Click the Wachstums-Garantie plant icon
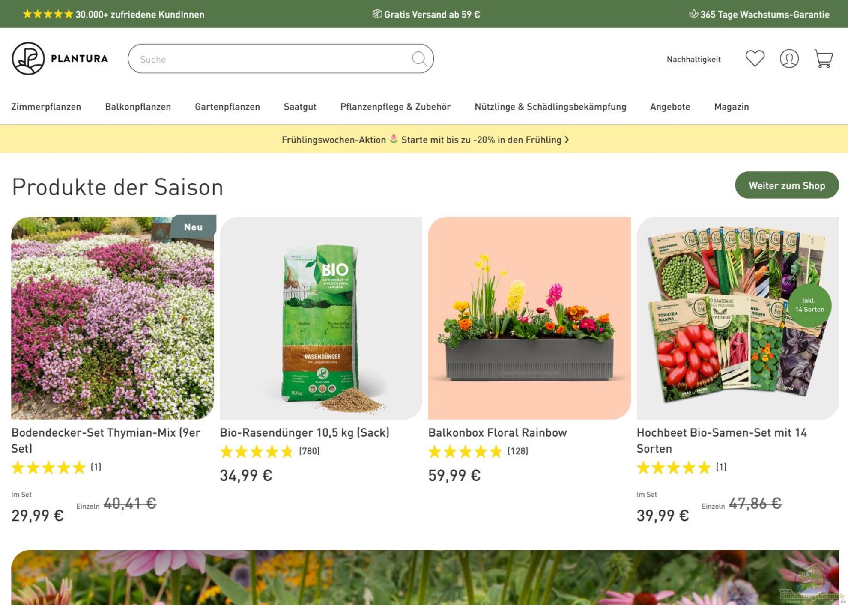 point(693,14)
